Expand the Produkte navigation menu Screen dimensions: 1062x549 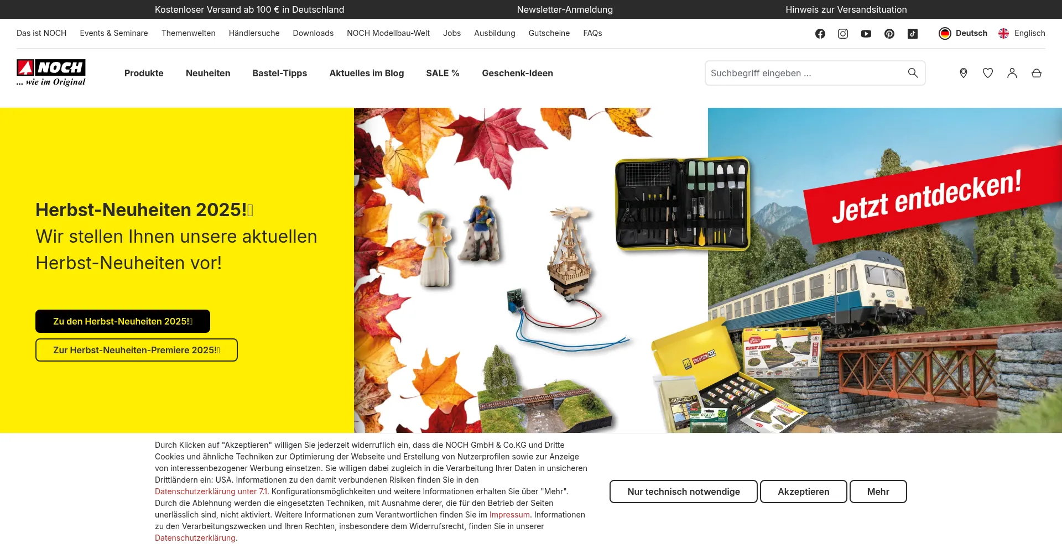point(144,73)
